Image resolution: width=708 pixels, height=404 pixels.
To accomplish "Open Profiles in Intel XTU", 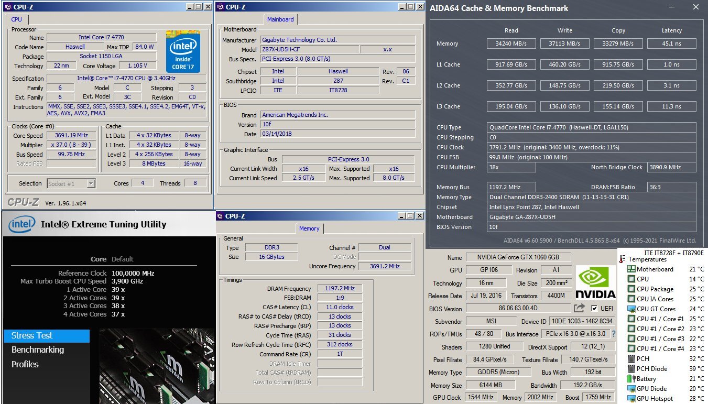I will click(25, 364).
